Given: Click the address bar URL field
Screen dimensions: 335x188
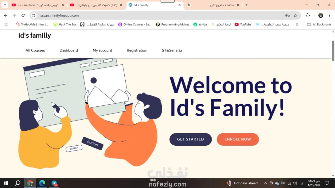Looking at the screenshot, I should point(160,15).
